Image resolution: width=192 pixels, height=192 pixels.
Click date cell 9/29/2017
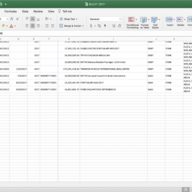point(18,90)
